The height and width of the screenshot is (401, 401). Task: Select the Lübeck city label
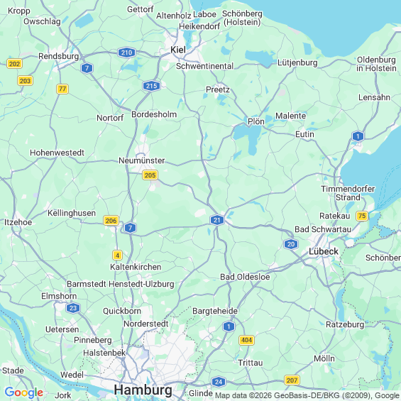(324, 251)
